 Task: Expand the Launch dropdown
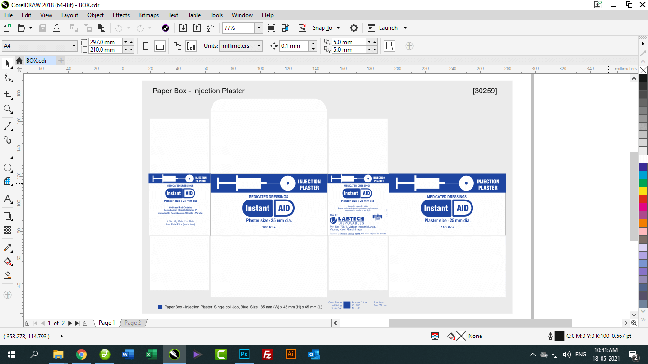[405, 28]
